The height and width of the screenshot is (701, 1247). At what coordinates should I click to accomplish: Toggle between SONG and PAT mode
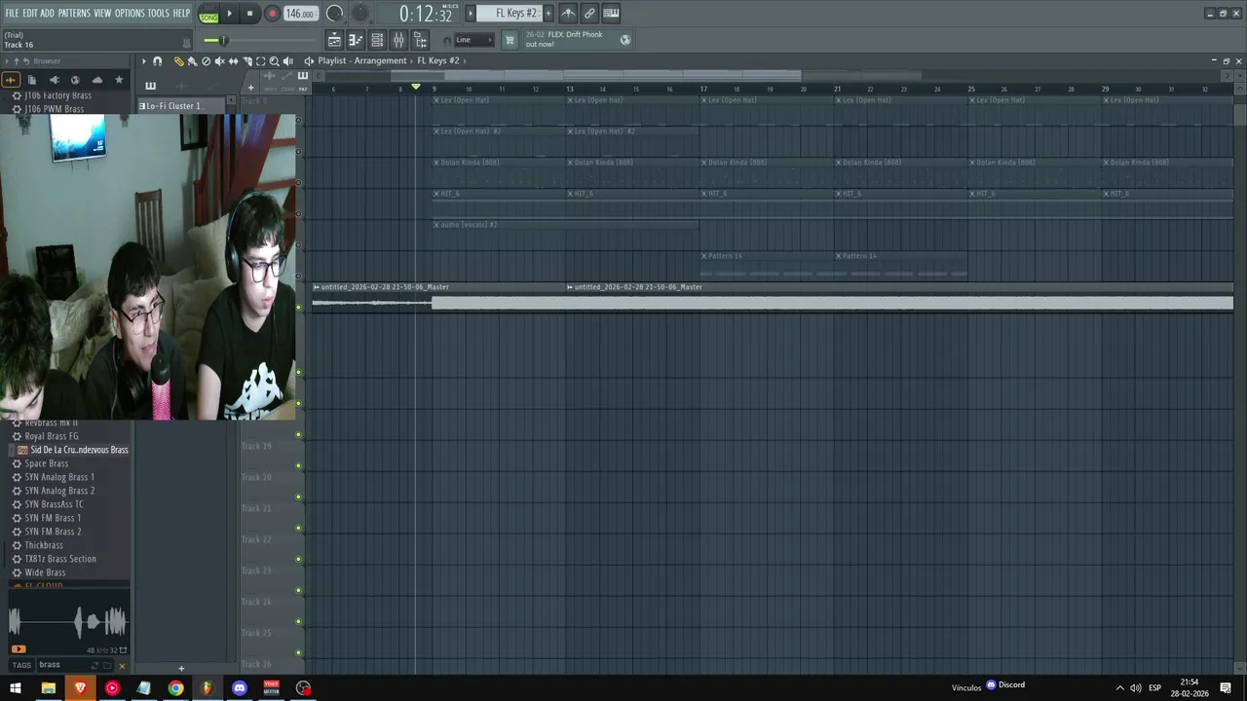(x=208, y=16)
